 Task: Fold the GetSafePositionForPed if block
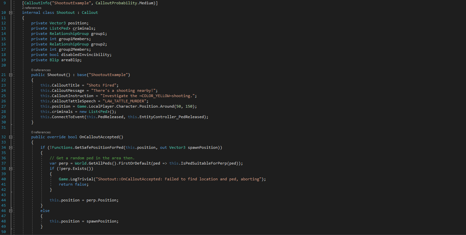(x=11, y=147)
